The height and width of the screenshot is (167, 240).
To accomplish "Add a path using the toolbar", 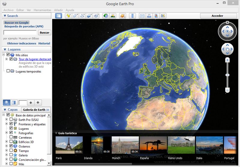I will point(82,16).
